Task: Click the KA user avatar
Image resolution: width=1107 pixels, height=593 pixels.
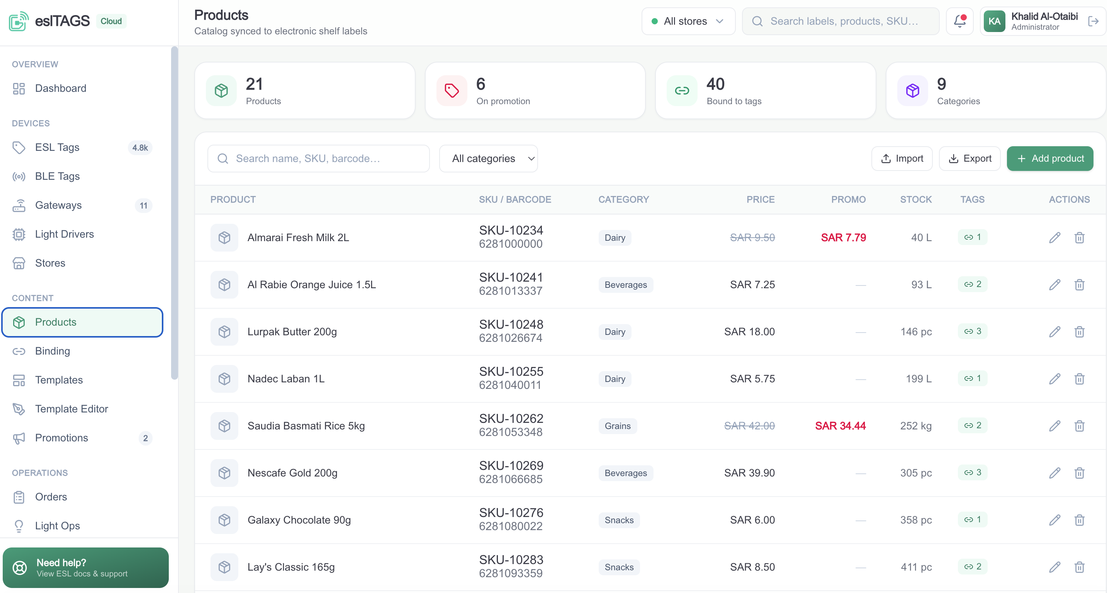Action: 995,21
